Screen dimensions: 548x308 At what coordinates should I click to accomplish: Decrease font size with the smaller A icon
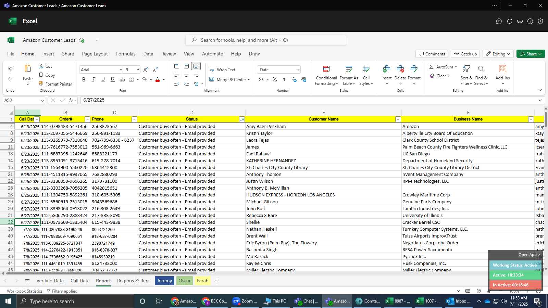click(x=155, y=69)
